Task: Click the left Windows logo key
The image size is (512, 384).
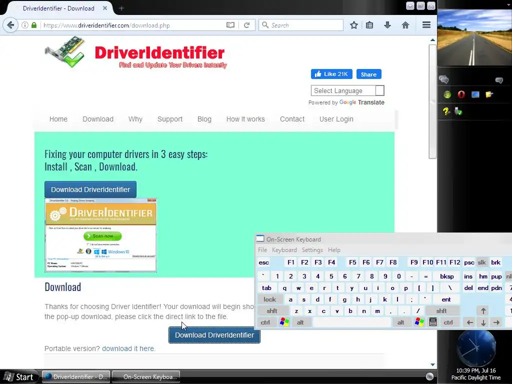Action: [284, 322]
